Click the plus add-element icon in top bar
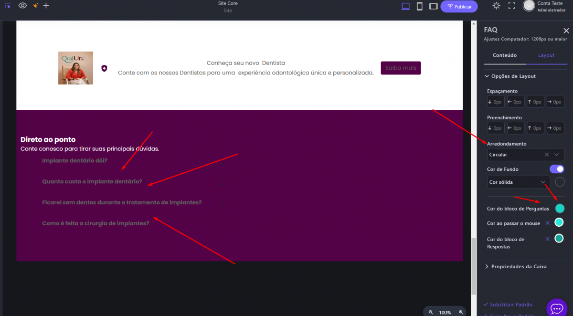This screenshot has height=316, width=573. click(46, 6)
